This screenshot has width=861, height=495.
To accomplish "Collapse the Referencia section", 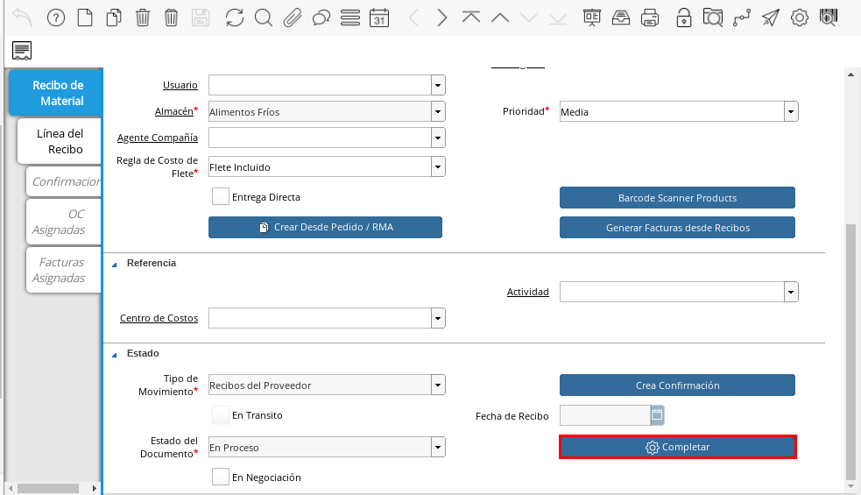I will pyautogui.click(x=114, y=263).
